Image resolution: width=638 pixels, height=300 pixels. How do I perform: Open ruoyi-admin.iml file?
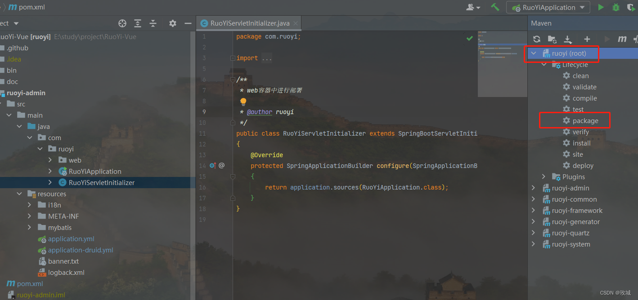pos(36,295)
